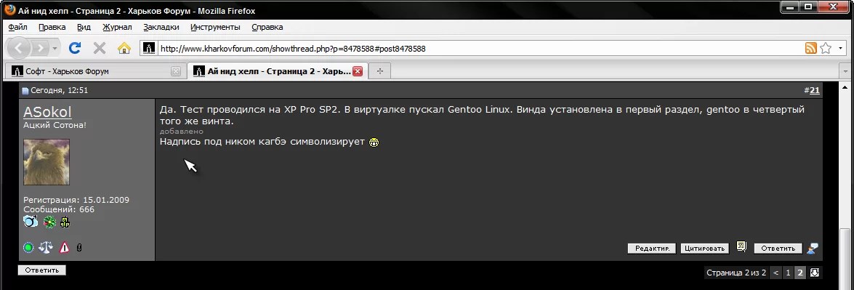Click the stop loading X icon
Screen dimensions: 854x290
(x=99, y=48)
